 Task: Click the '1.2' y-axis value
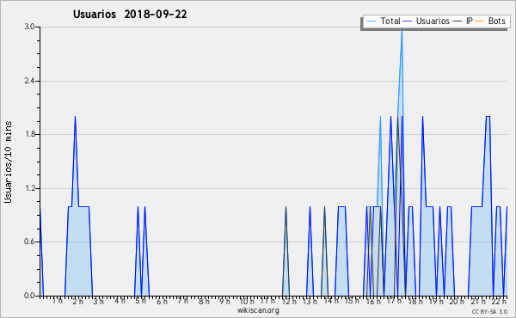pyautogui.click(x=29, y=188)
